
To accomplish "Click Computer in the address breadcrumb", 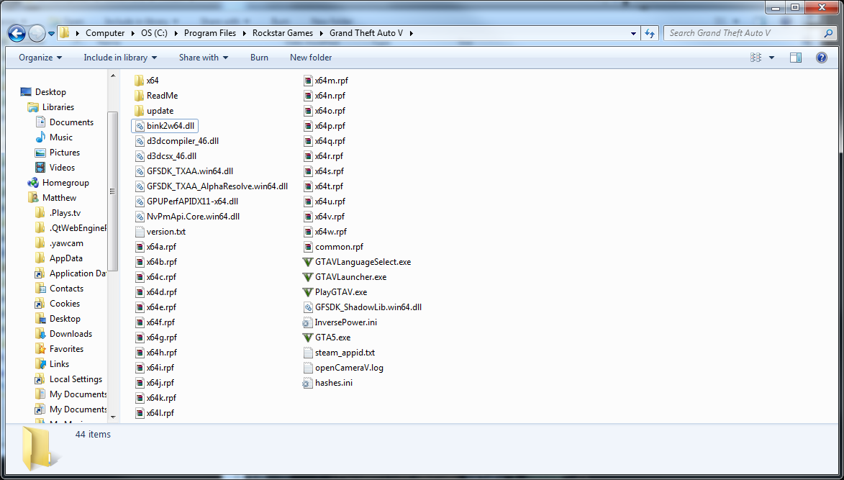I will (105, 33).
